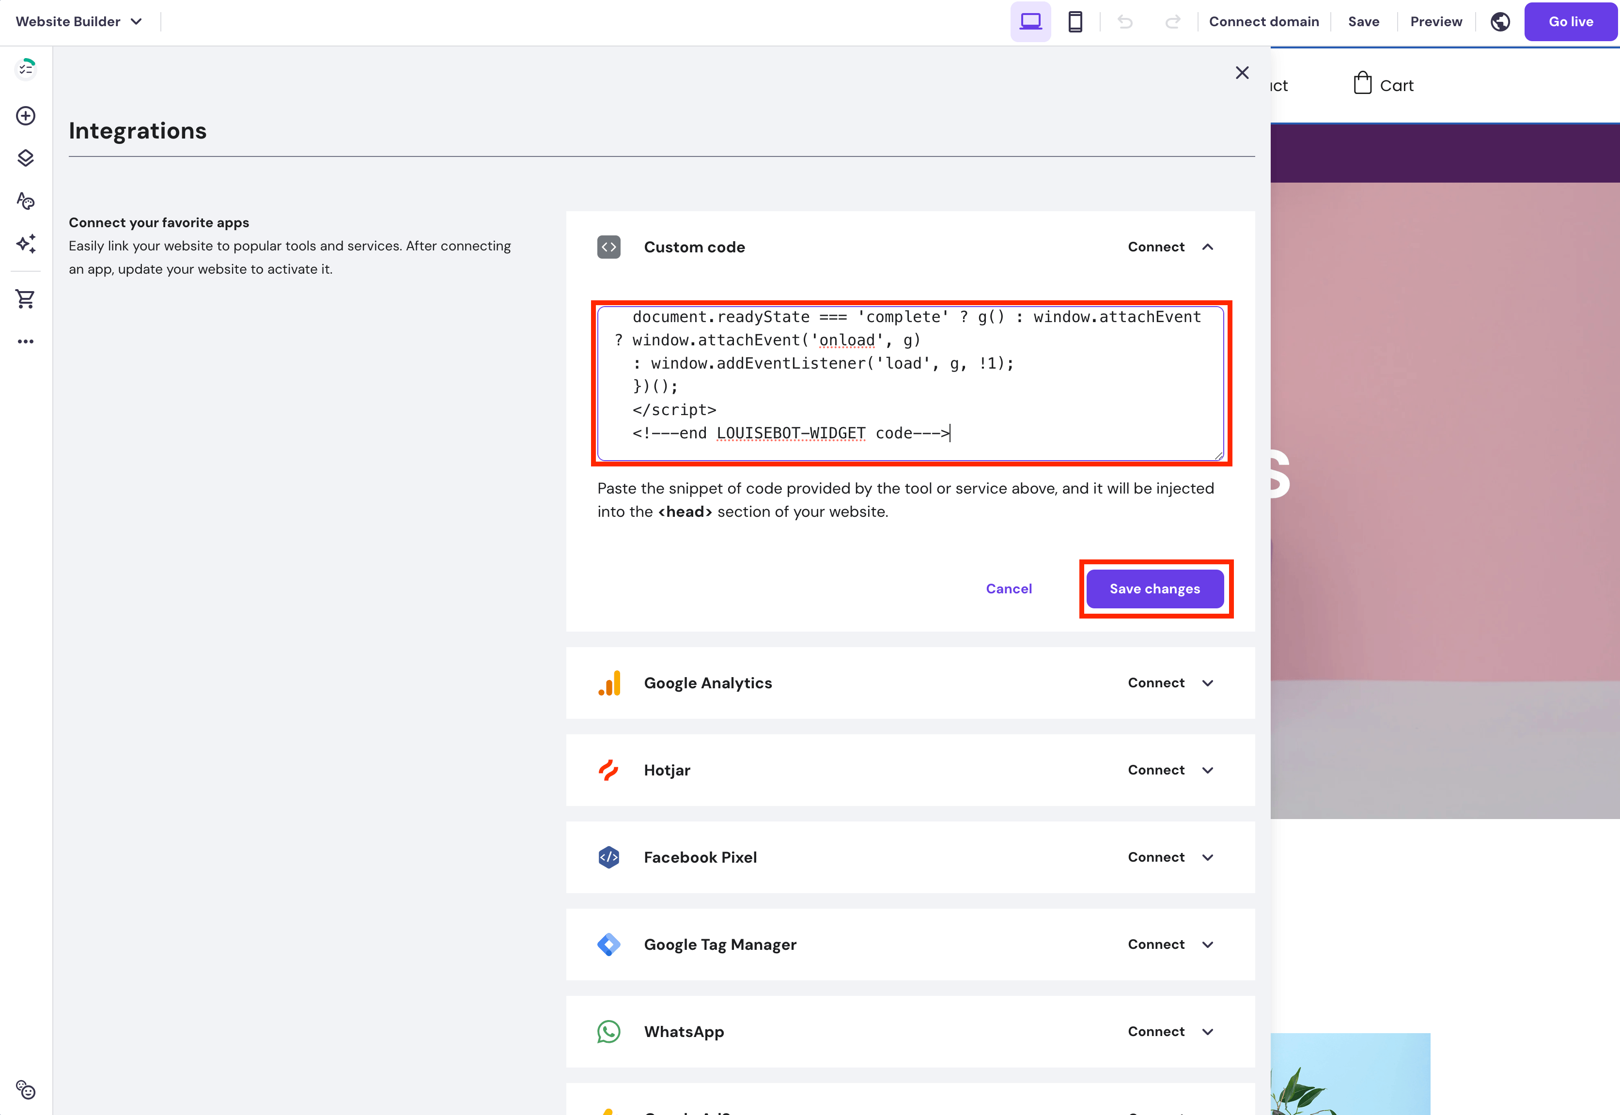This screenshot has width=1620, height=1115.
Task: Open the language globe icon
Action: (x=1500, y=22)
